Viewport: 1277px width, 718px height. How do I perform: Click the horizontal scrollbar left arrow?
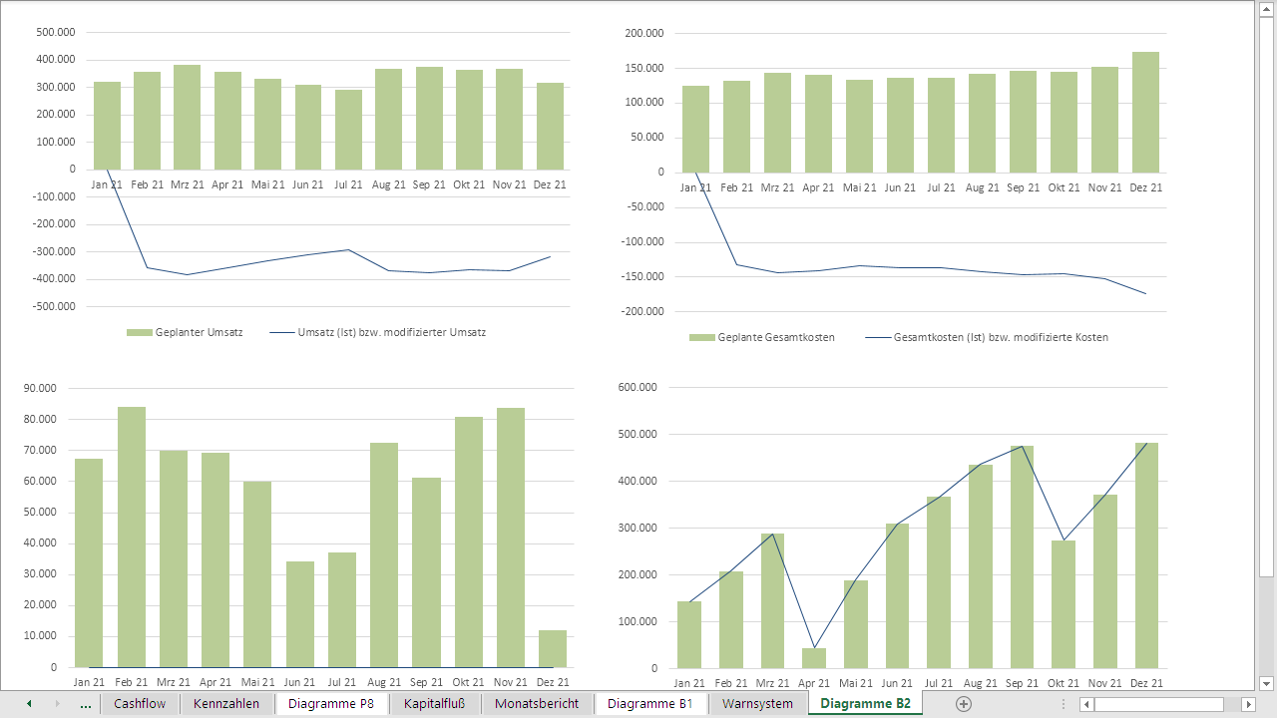tap(1086, 704)
